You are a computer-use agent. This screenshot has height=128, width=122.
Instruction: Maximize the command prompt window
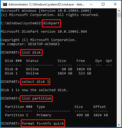[x=103, y=4]
